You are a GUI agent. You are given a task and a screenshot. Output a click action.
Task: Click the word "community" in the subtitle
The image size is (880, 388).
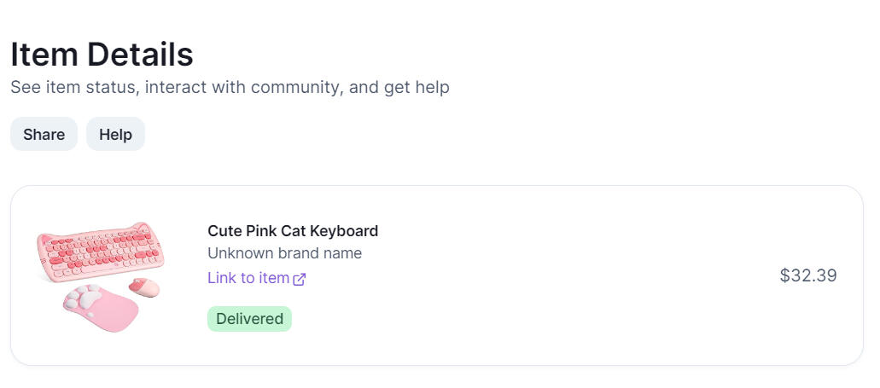292,87
